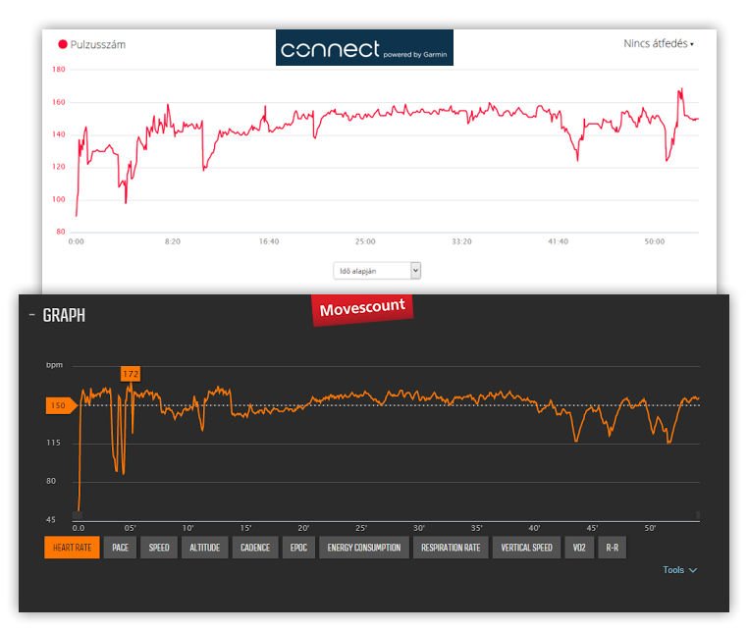This screenshot has height=631, width=748.
Task: Click the Movescount red badge
Action: [x=362, y=308]
